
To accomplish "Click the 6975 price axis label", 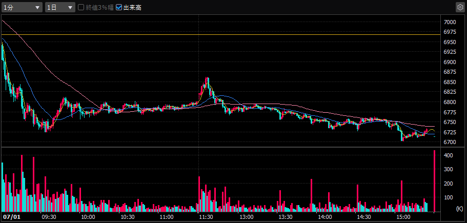I will 450,32.
